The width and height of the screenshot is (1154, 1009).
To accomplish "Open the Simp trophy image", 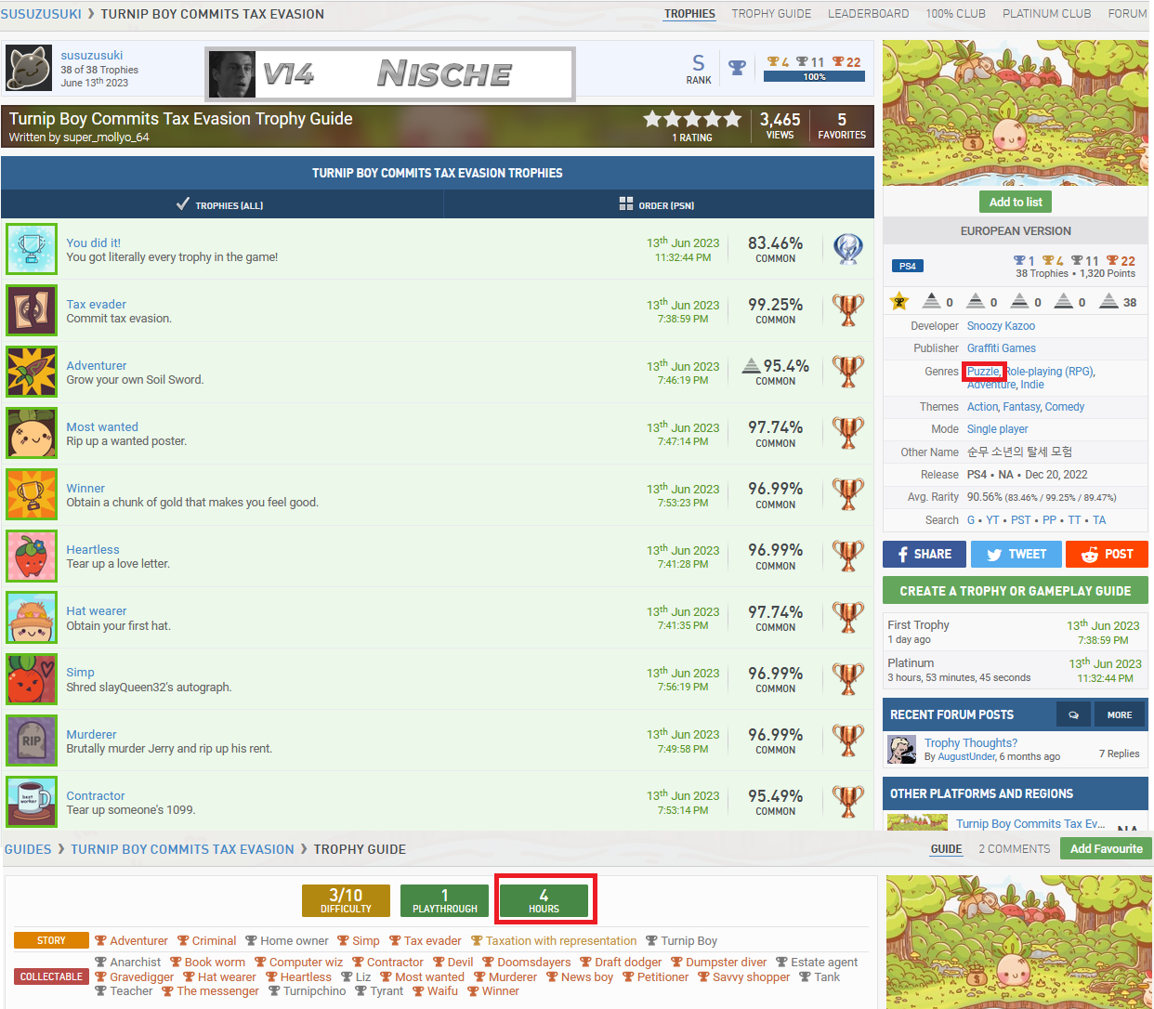I will [32, 679].
